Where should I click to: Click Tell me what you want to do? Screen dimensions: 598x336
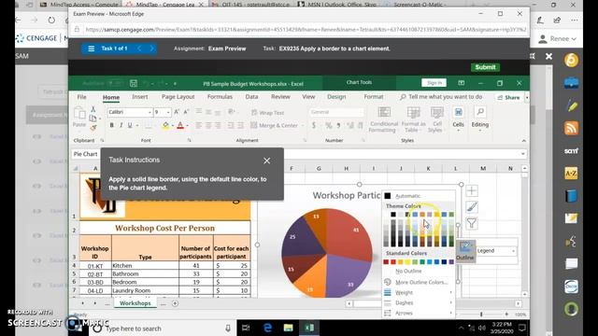click(x=441, y=97)
